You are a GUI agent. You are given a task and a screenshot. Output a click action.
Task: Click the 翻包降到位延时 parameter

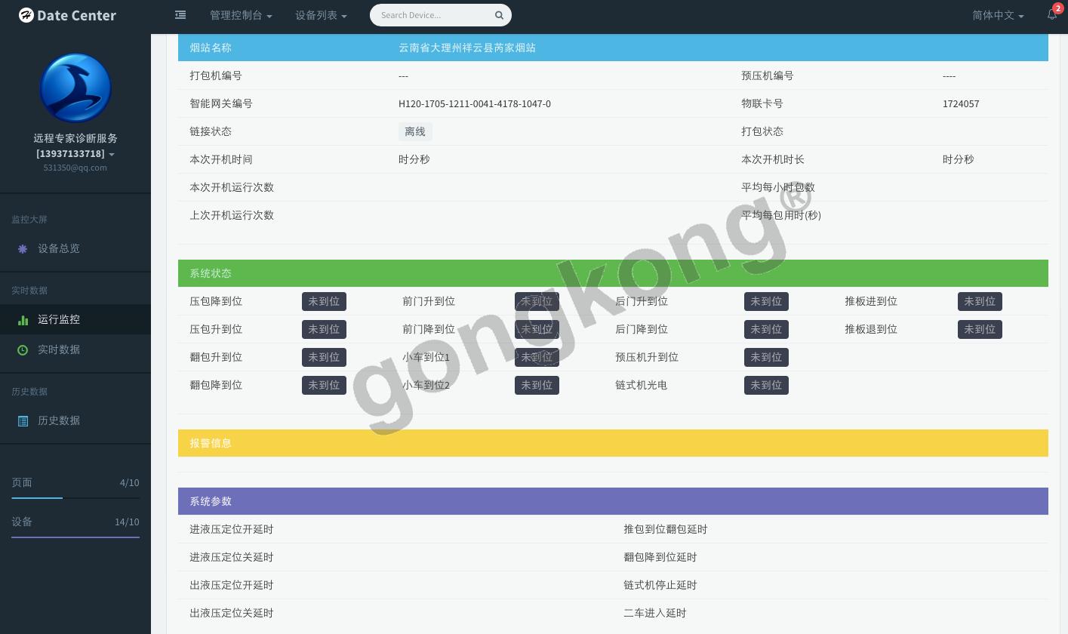[660, 557]
